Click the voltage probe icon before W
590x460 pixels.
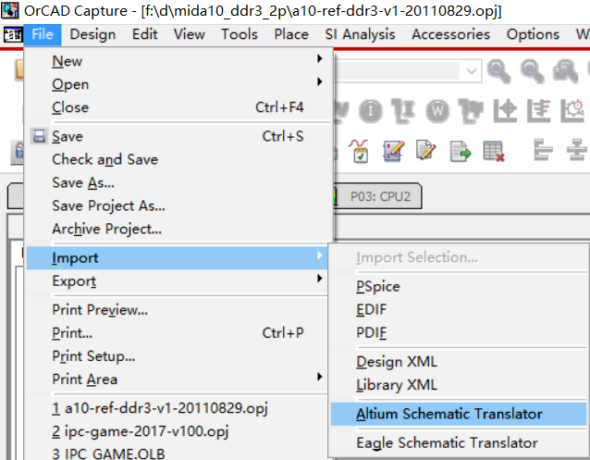click(x=403, y=111)
